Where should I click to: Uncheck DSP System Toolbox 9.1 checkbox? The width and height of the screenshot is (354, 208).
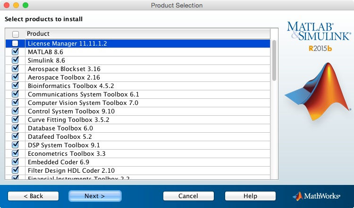(15, 145)
